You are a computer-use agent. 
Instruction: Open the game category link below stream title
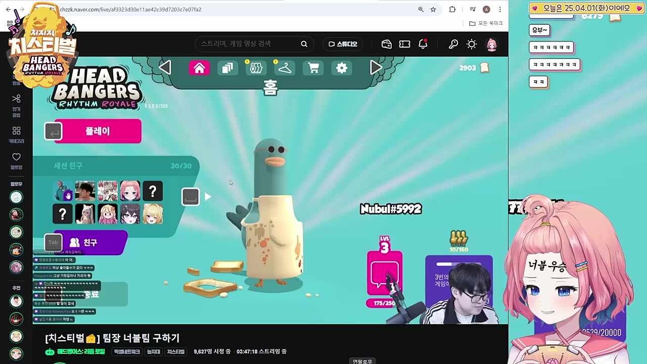click(x=81, y=352)
